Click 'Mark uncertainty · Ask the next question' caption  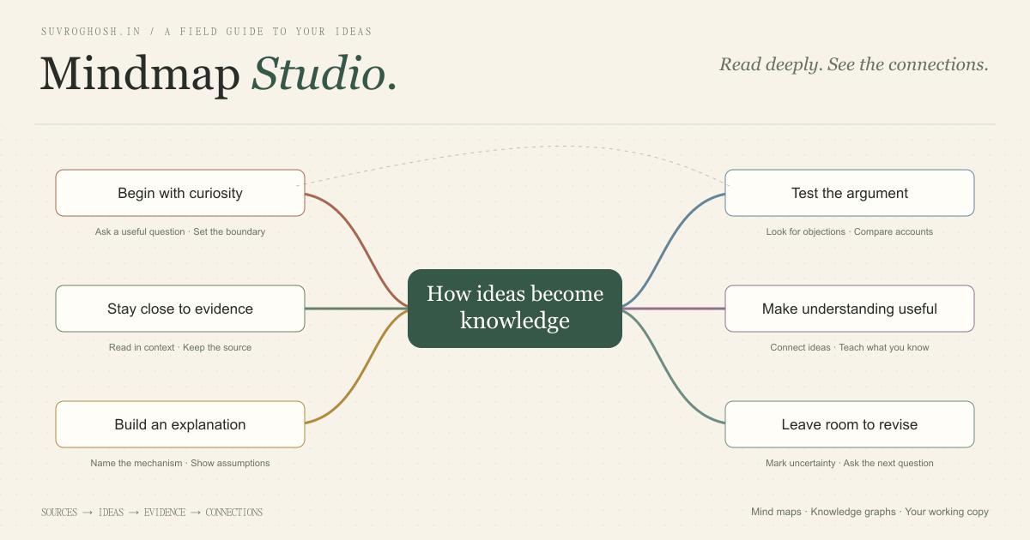[850, 463]
